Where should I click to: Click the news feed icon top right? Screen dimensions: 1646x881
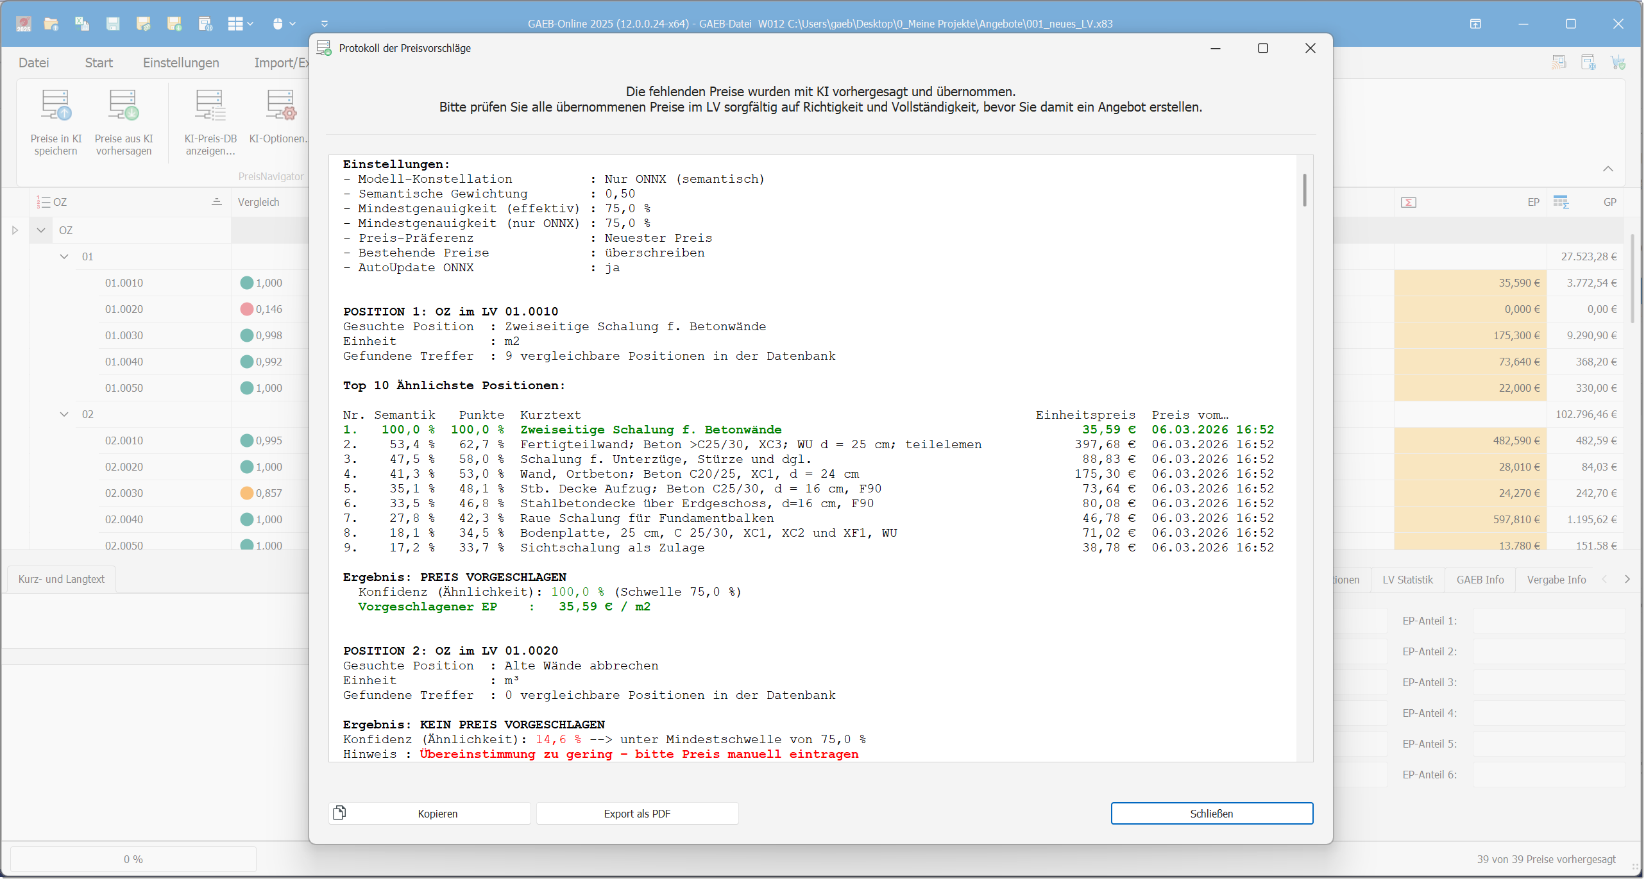click(x=1559, y=62)
